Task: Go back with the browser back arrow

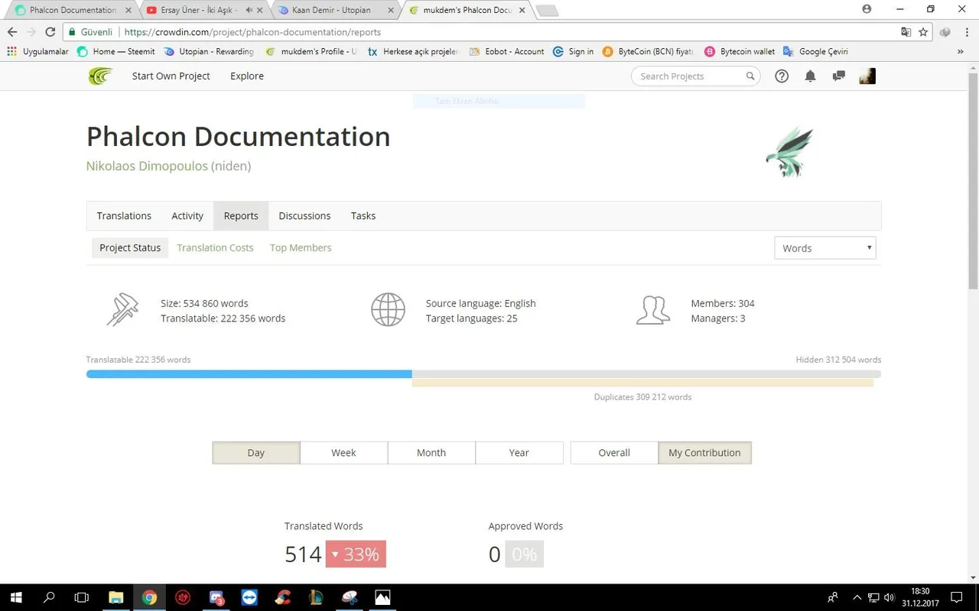Action: tap(12, 32)
